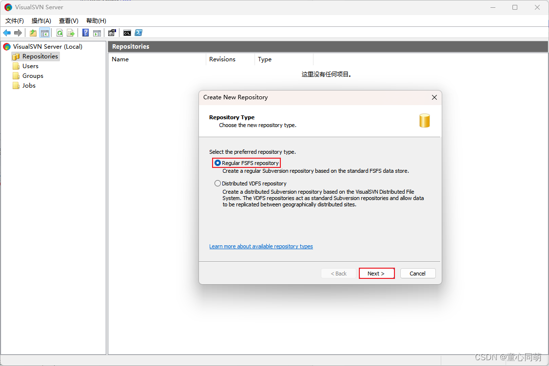Screen dimensions: 549x366
Task: Click the < Back button in dialog
Action: (338, 274)
